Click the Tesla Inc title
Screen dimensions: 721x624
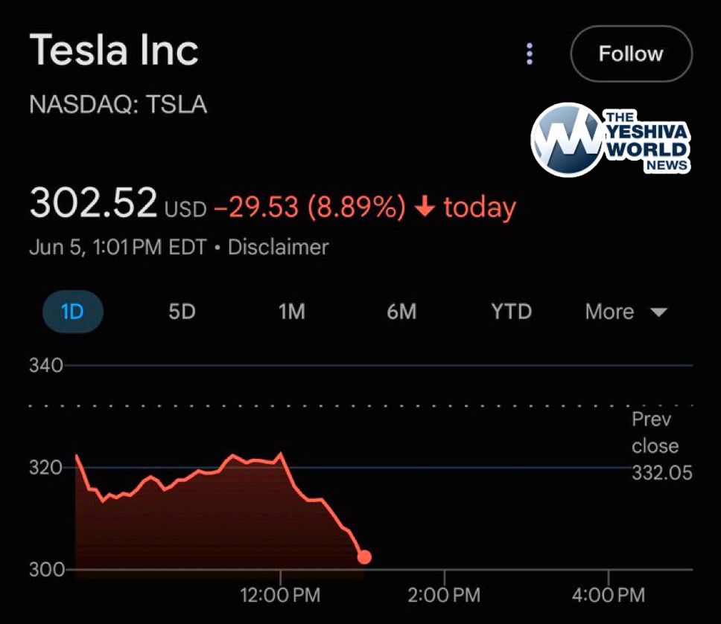pyautogui.click(x=114, y=51)
